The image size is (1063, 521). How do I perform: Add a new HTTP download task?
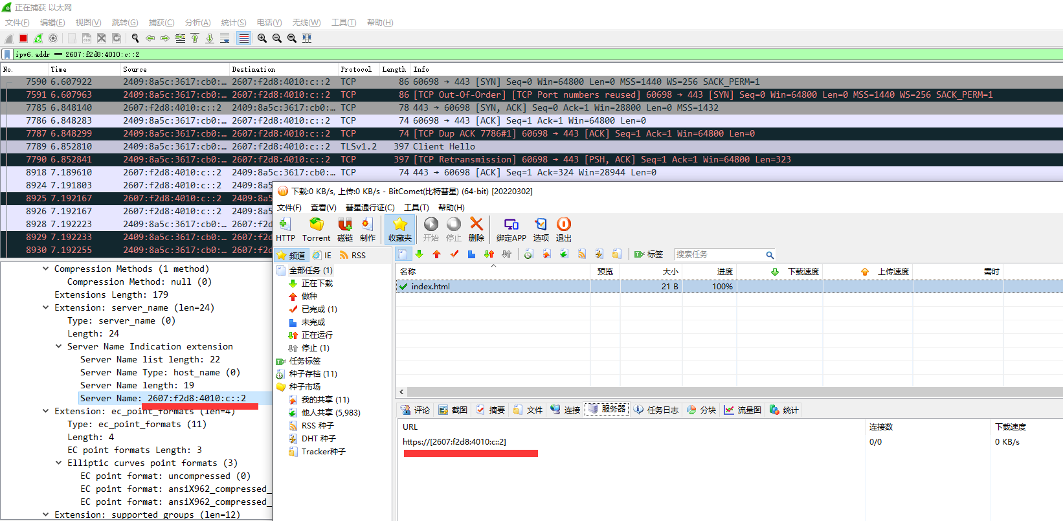[x=285, y=229]
